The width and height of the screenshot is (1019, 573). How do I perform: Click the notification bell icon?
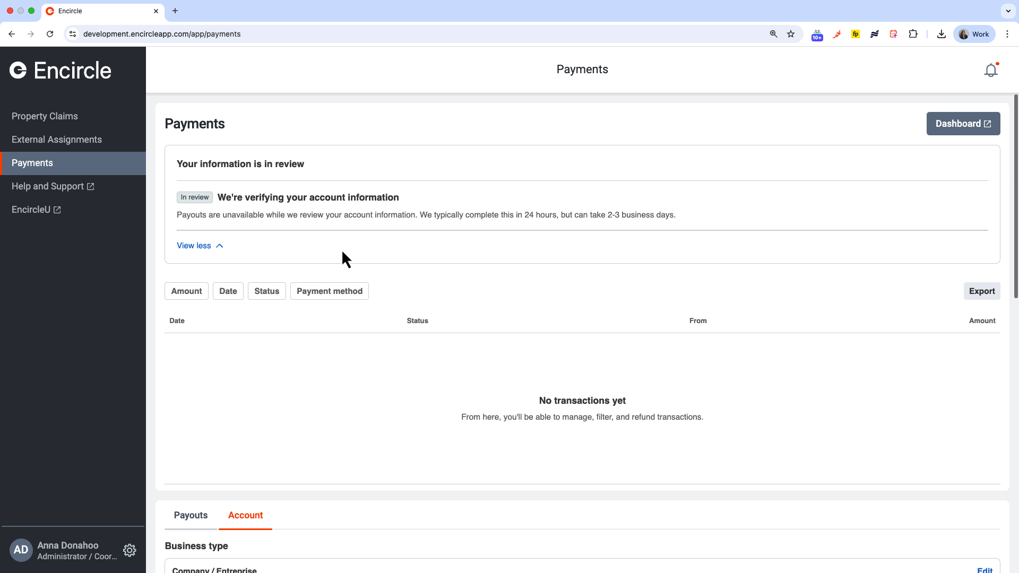coord(990,70)
